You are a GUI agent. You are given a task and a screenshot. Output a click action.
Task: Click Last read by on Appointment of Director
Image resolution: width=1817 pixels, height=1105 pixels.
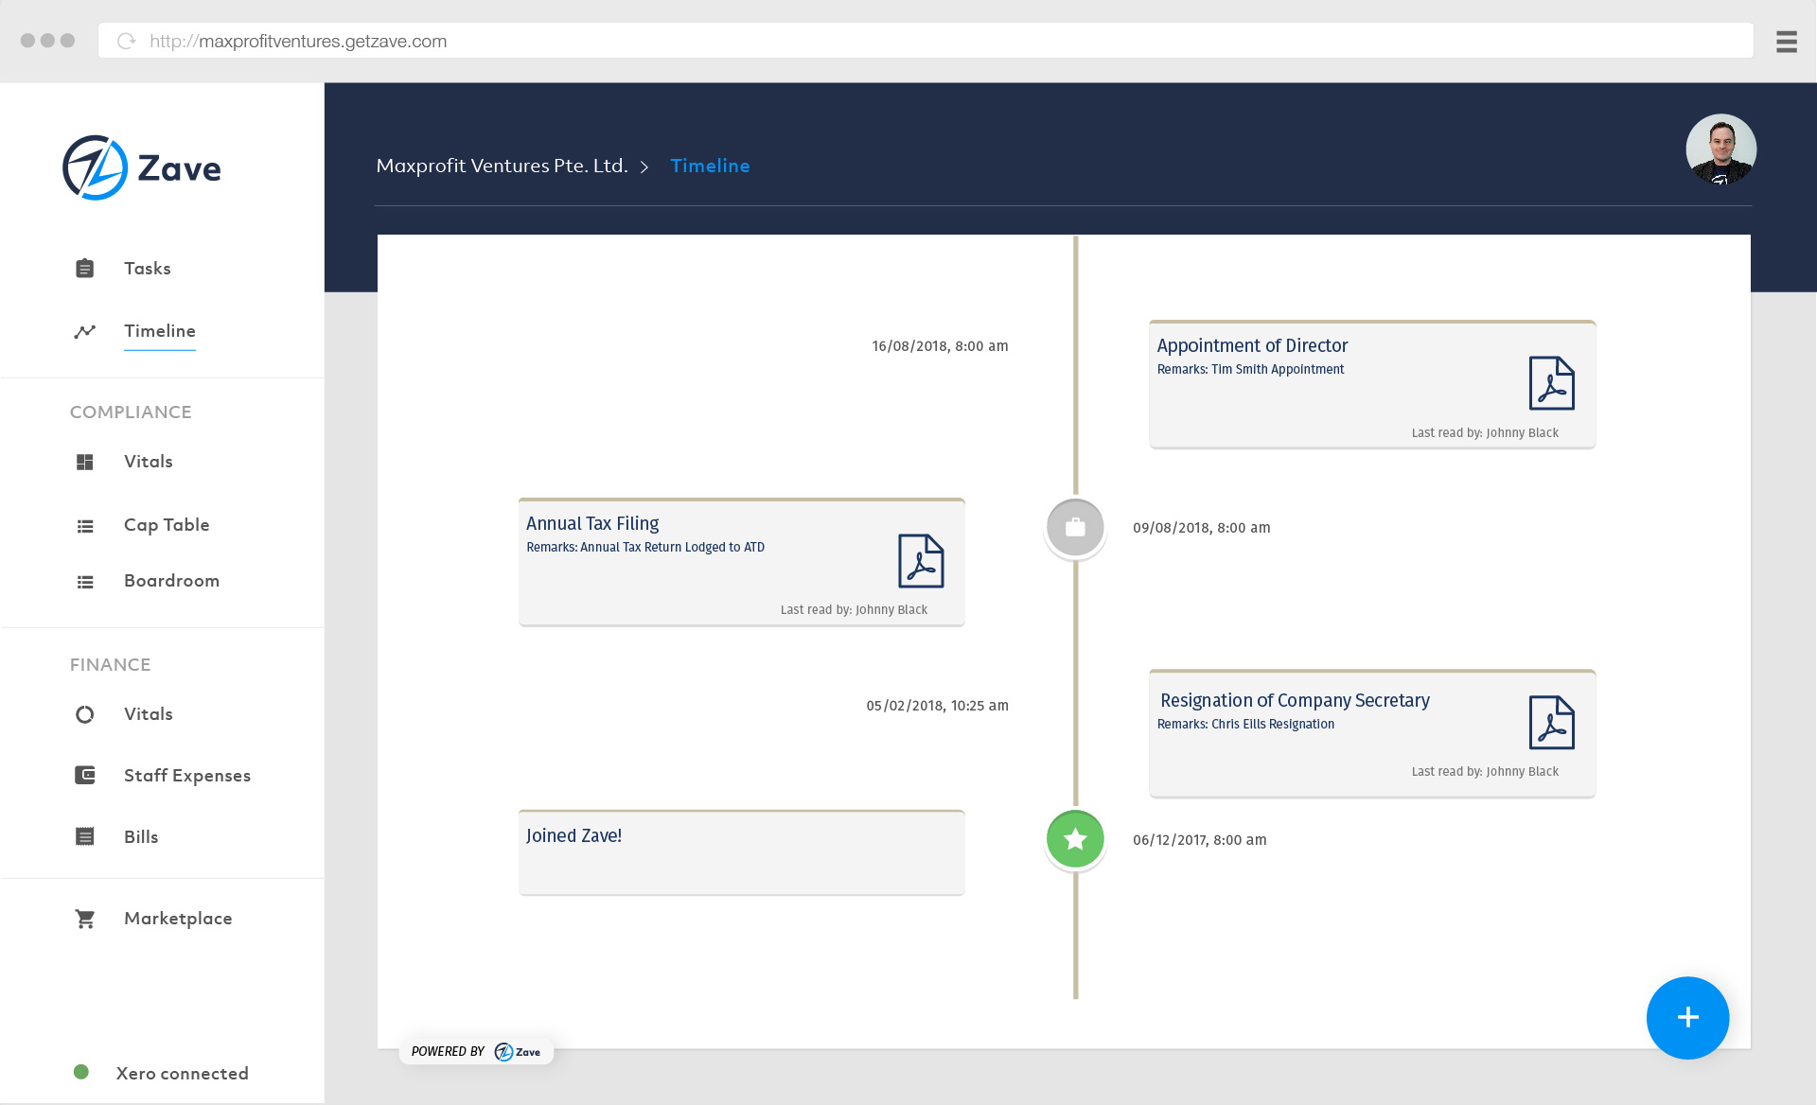(x=1485, y=433)
